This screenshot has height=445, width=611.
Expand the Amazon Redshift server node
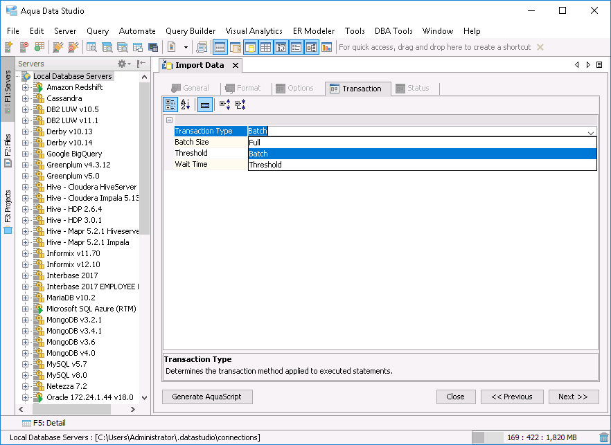(26, 87)
